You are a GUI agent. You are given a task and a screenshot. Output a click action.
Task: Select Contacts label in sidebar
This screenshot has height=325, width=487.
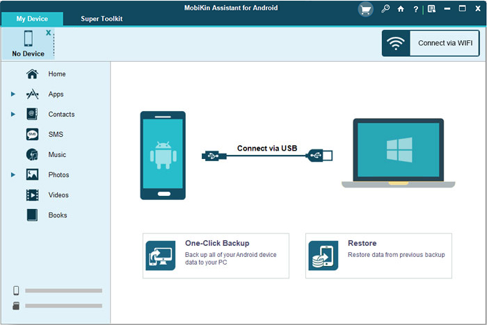coord(61,114)
